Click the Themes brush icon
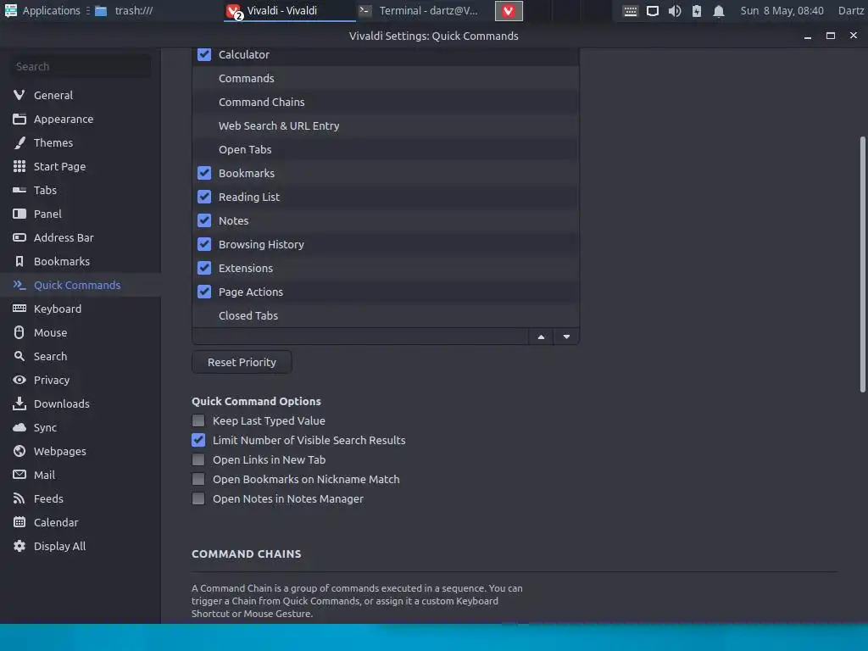The height and width of the screenshot is (651, 868). pos(19,142)
